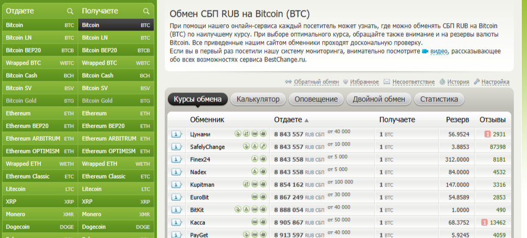
Task: Open the EuroBit exchanger name
Action: click(201, 197)
